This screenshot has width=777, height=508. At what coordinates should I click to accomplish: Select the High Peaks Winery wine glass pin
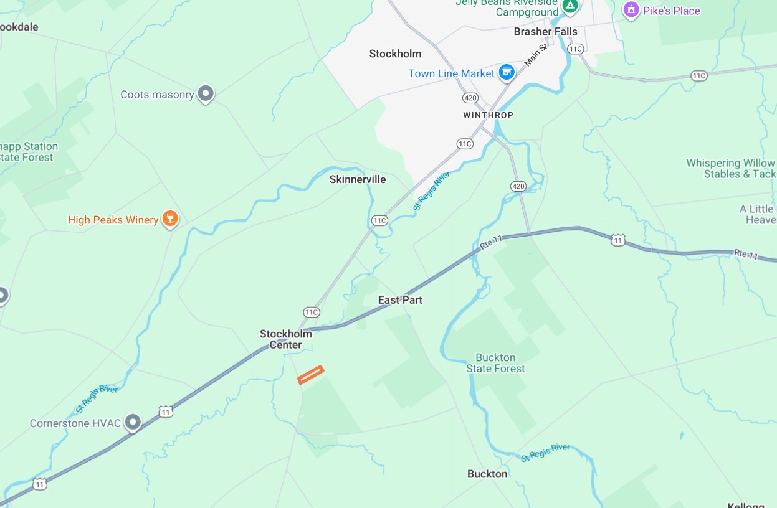169,219
